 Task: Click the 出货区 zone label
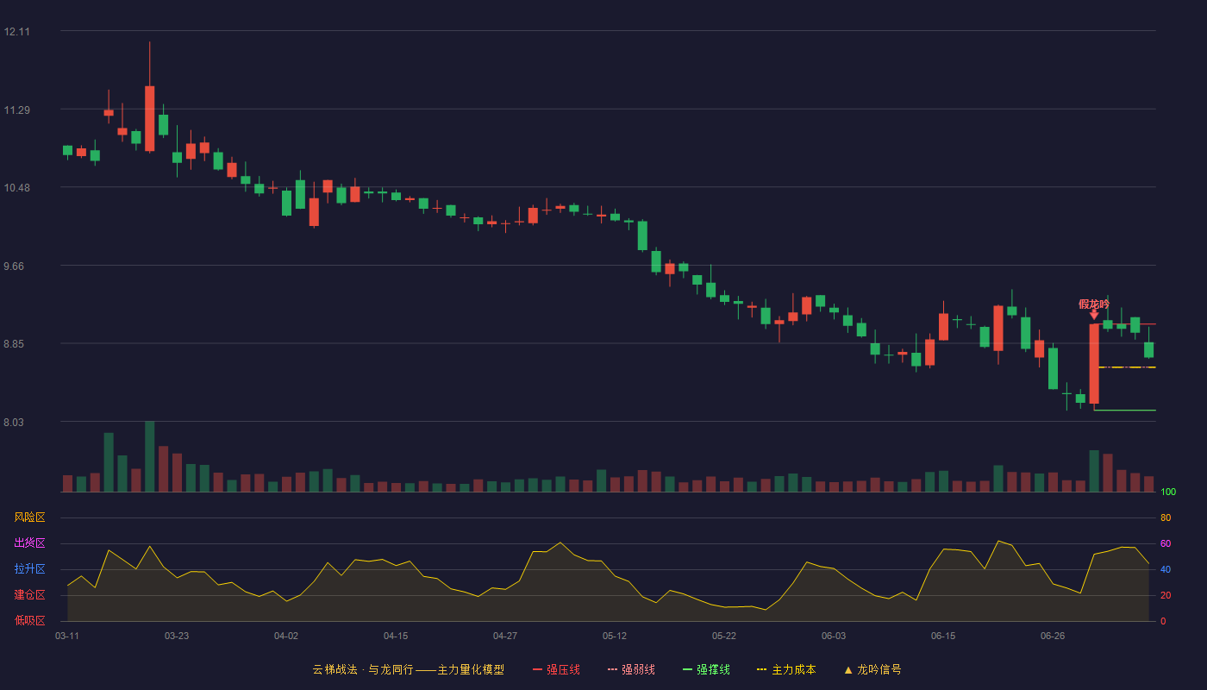click(x=29, y=543)
